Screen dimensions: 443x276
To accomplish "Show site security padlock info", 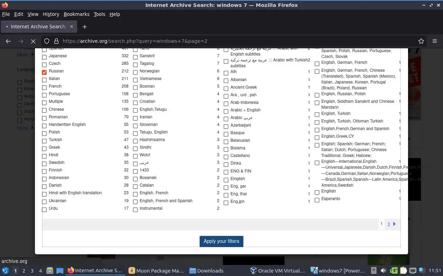I will (x=56, y=41).
